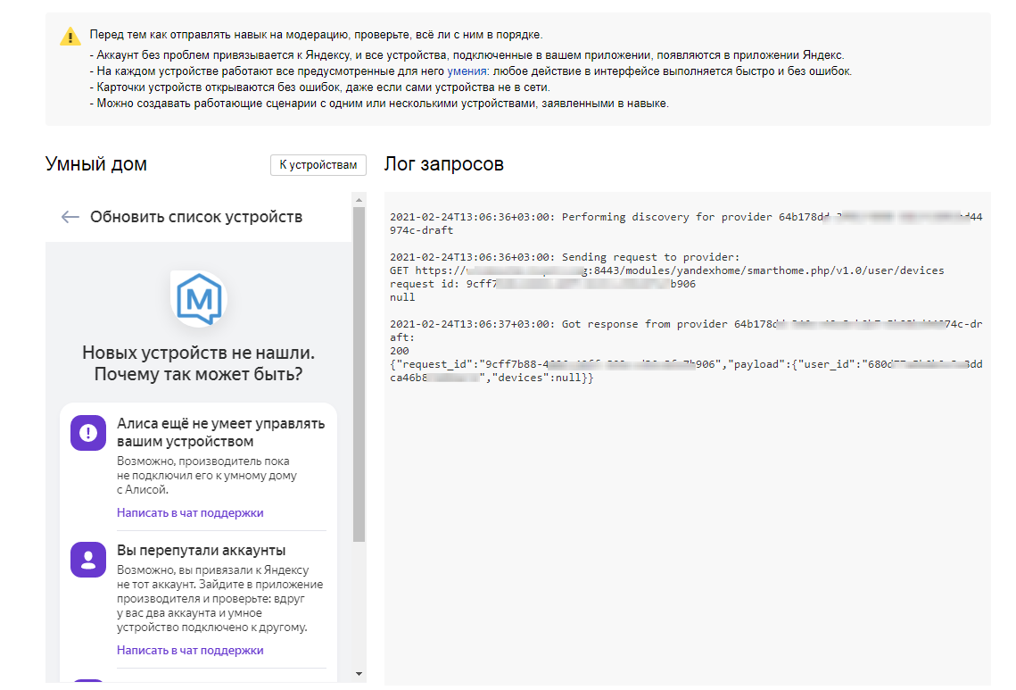Image resolution: width=1016 pixels, height=690 pixels.
Task: Click the JSON response payload line
Action: pyautogui.click(x=686, y=371)
